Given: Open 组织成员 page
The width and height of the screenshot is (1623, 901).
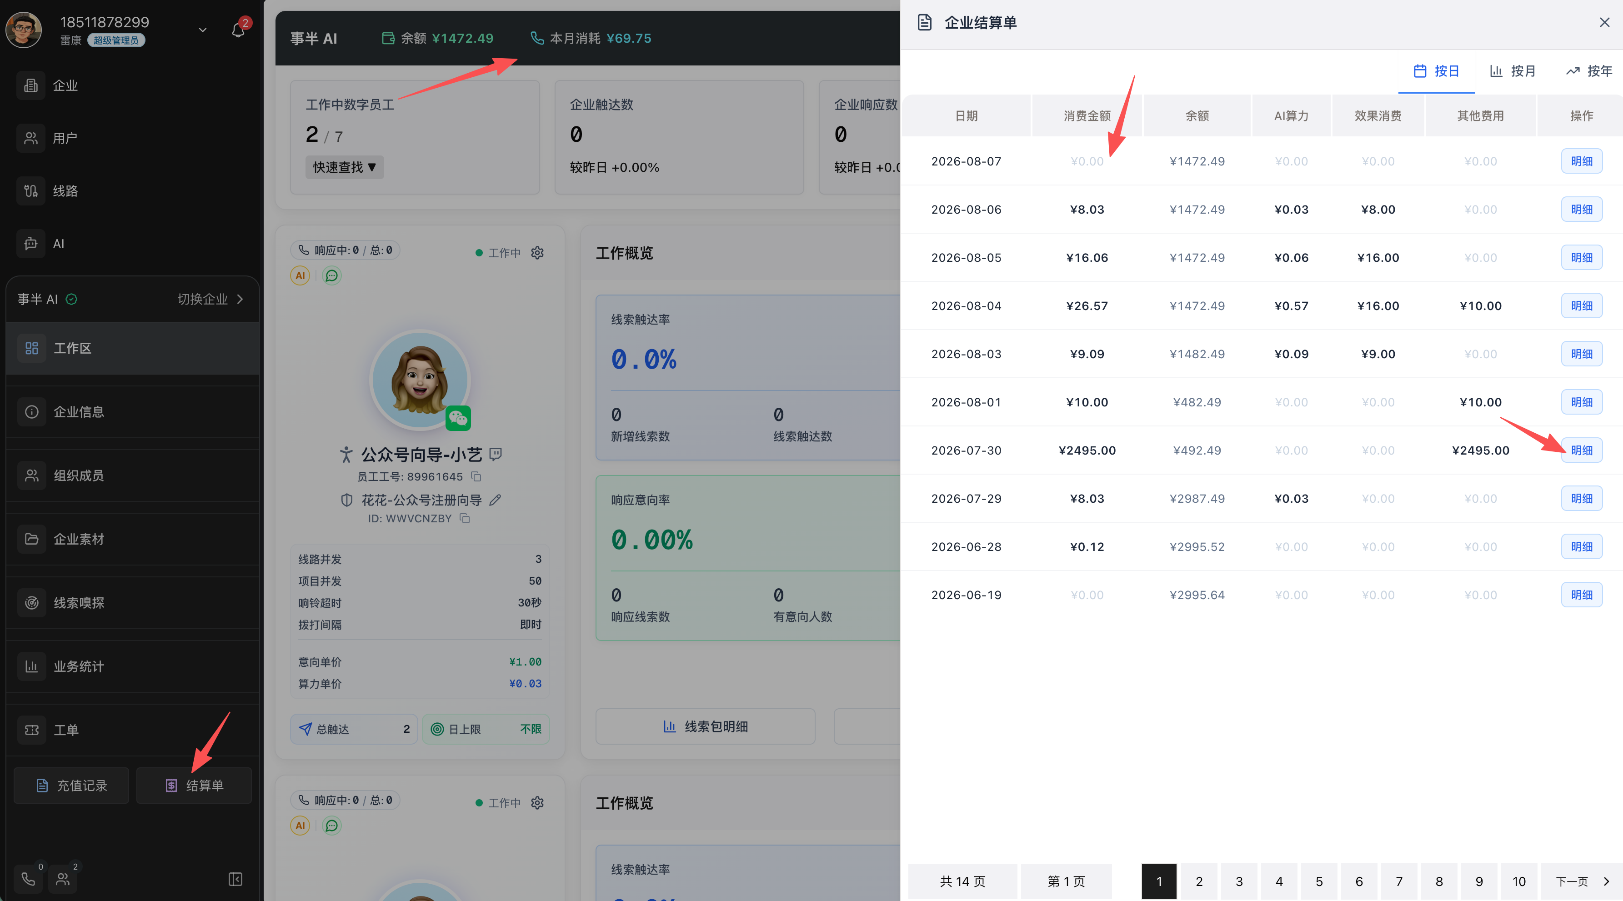Looking at the screenshot, I should (132, 476).
